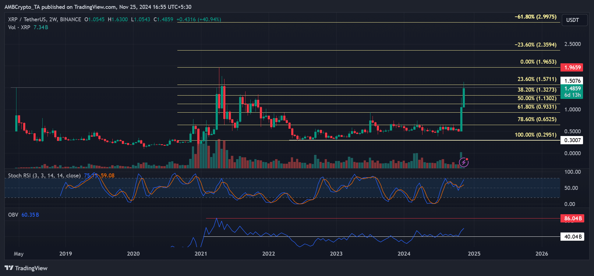The height and width of the screenshot is (276, 594).
Task: Click the 0.0000 price scale value
Action: pyautogui.click(x=572, y=153)
